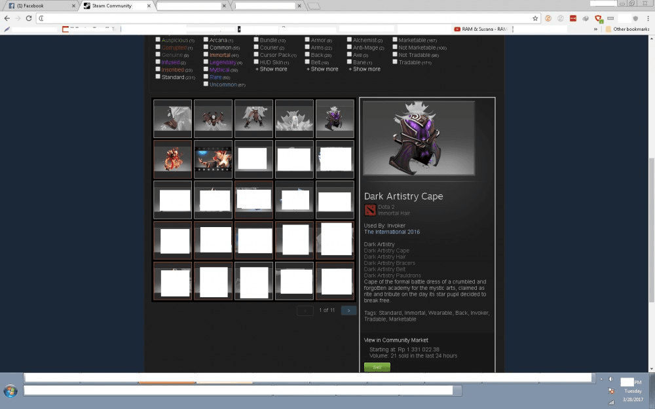
Task: Check the Courier type filter
Action: pyautogui.click(x=256, y=47)
